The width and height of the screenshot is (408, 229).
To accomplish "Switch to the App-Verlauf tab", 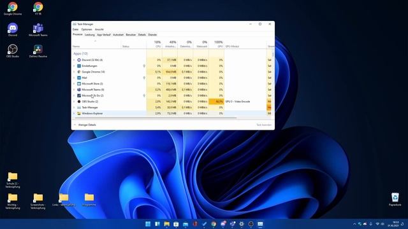I will 103,34.
